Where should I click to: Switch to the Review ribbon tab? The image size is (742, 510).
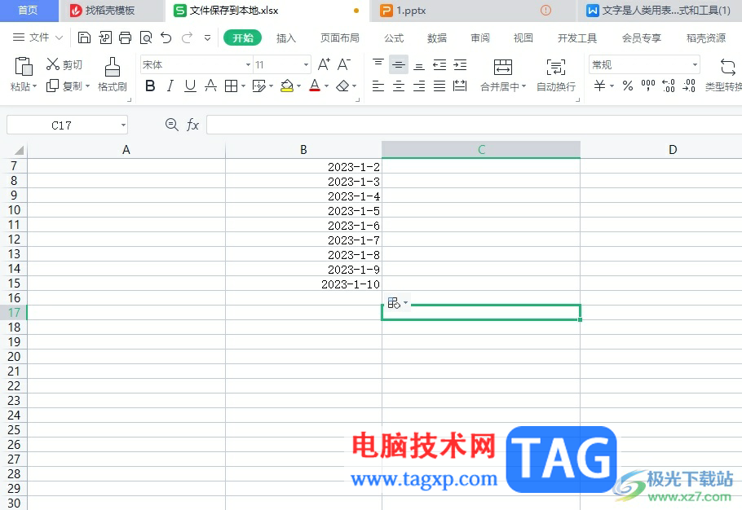pos(479,38)
